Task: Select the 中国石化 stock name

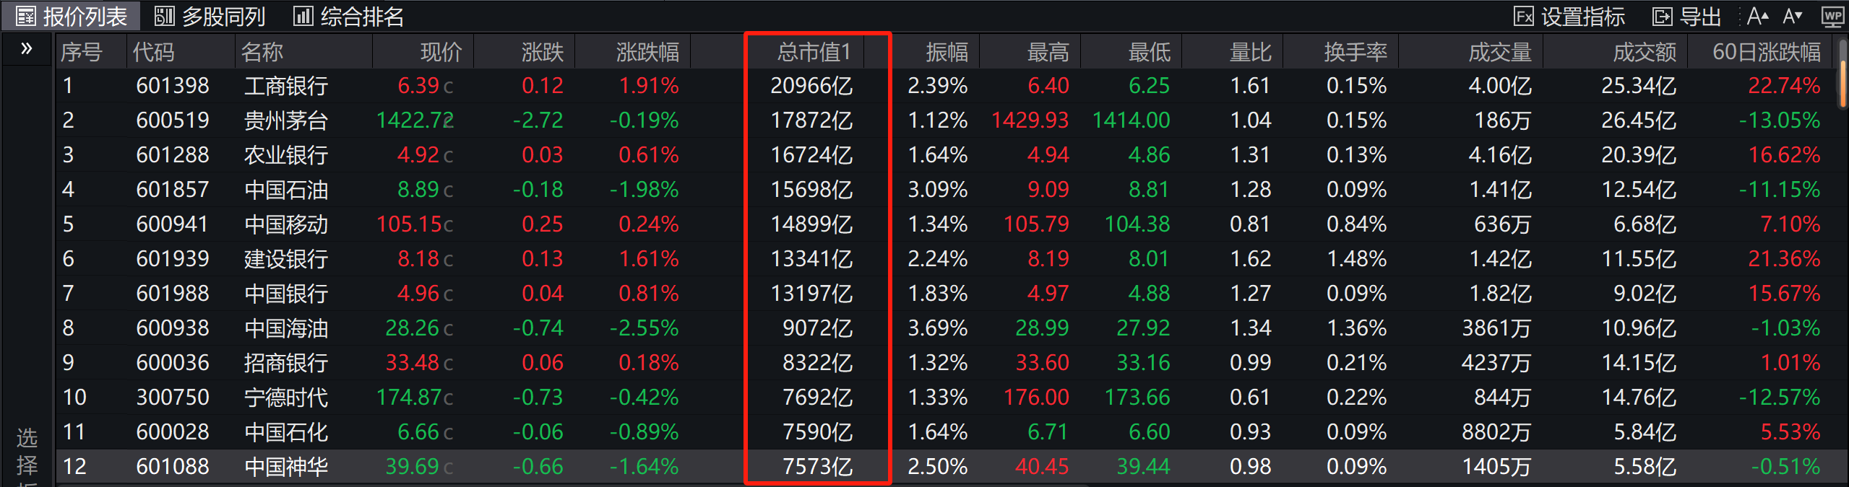Action: click(286, 432)
